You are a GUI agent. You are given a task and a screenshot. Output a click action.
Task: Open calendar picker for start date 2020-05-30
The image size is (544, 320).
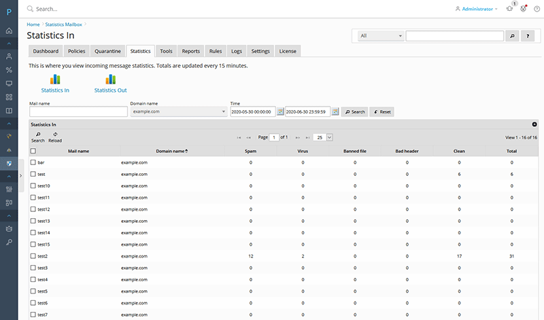click(x=280, y=111)
